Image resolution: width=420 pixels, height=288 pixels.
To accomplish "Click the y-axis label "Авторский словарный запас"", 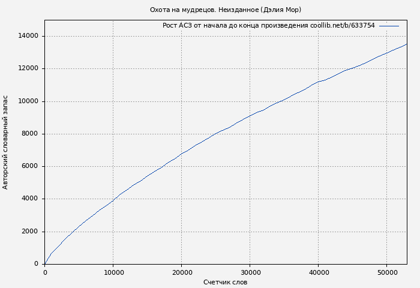I will (x=6, y=142).
